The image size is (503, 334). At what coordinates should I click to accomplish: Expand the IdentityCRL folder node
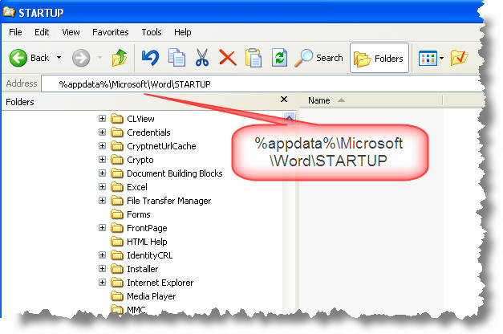(x=102, y=255)
